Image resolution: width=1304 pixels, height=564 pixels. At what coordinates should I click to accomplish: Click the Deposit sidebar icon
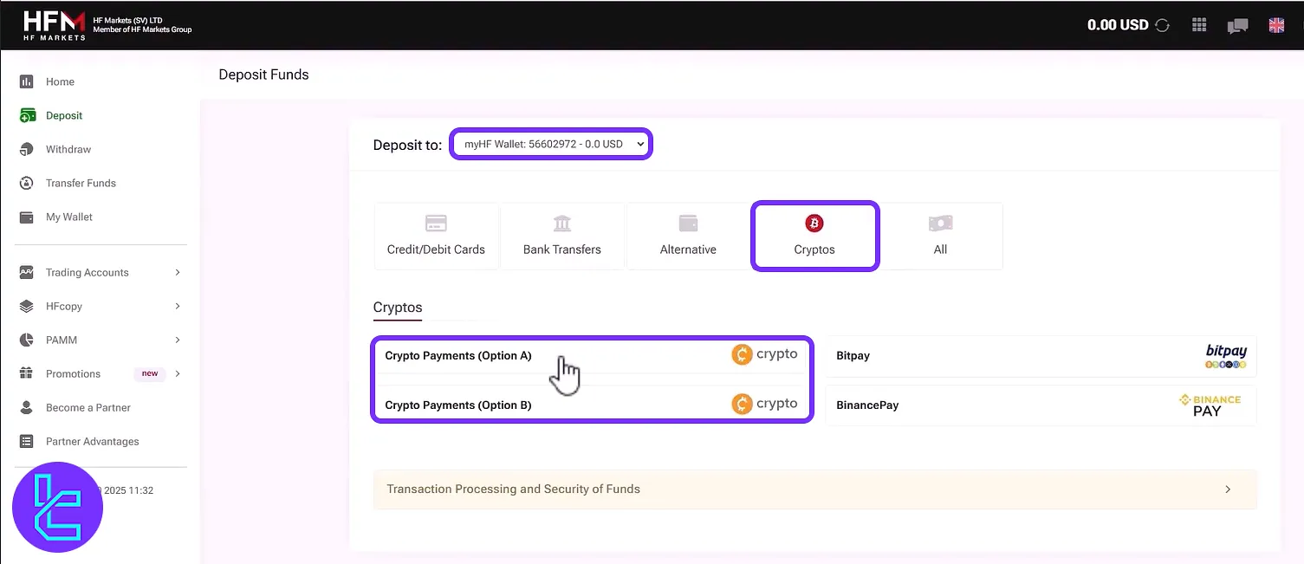click(x=27, y=115)
